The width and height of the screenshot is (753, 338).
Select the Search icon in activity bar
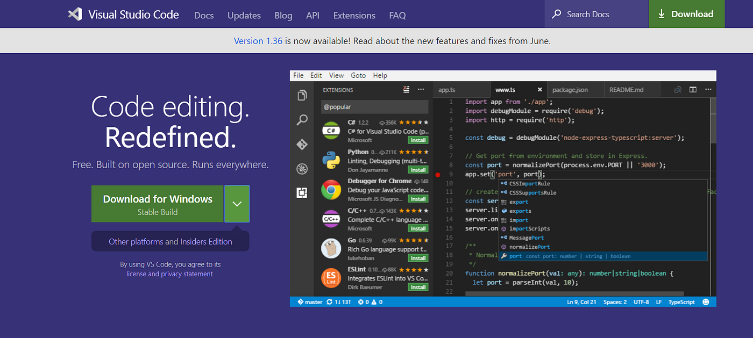tap(302, 119)
